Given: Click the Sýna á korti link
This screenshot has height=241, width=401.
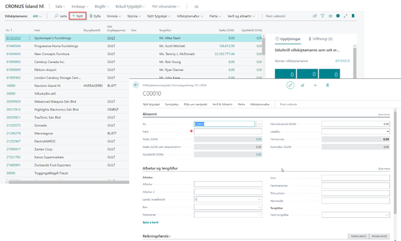Looking at the screenshot, I should click(x=150, y=222).
